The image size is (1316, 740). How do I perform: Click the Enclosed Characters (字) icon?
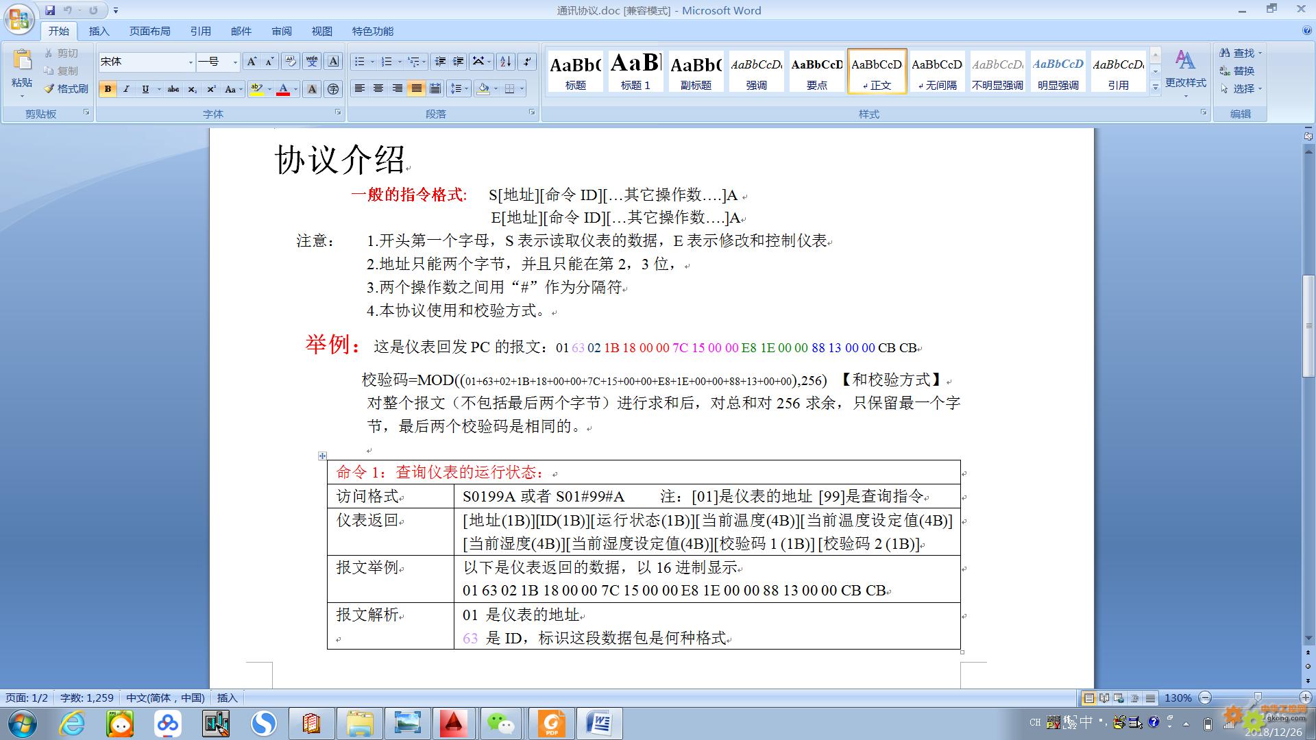click(x=333, y=89)
